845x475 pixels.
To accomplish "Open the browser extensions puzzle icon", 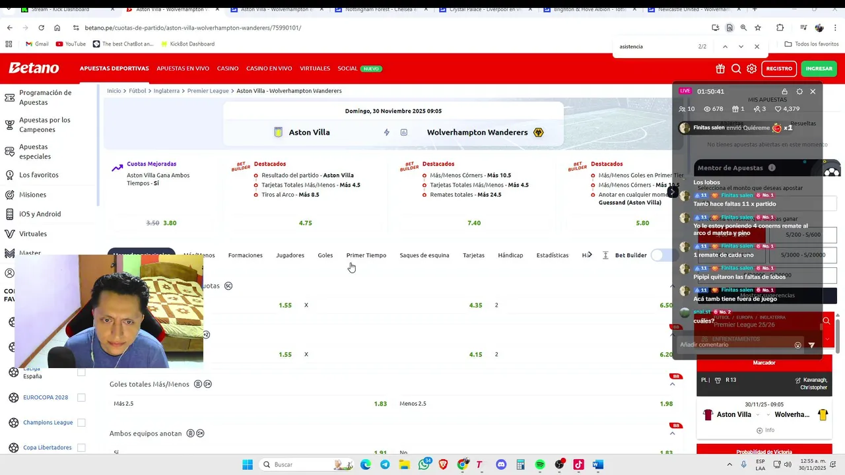I will (x=780, y=28).
